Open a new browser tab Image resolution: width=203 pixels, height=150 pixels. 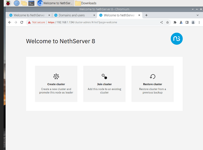[147, 15]
